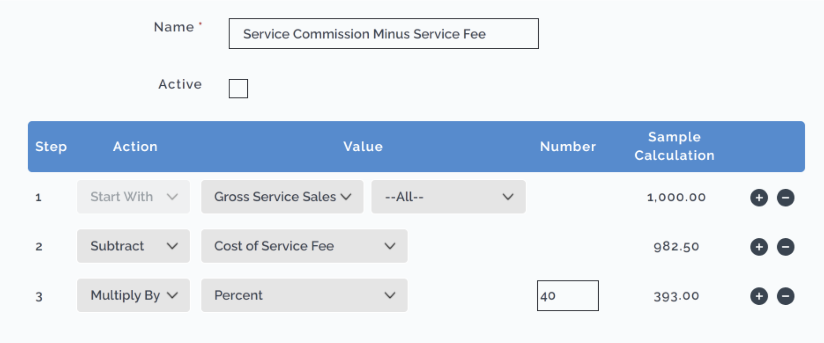
Task: Click minus icon on Subtract row
Action: click(x=785, y=247)
